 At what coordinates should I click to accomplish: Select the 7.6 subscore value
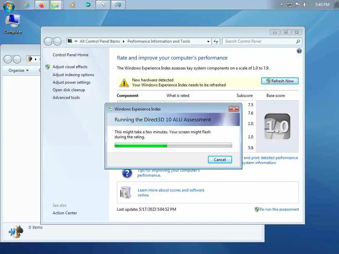pos(250,113)
